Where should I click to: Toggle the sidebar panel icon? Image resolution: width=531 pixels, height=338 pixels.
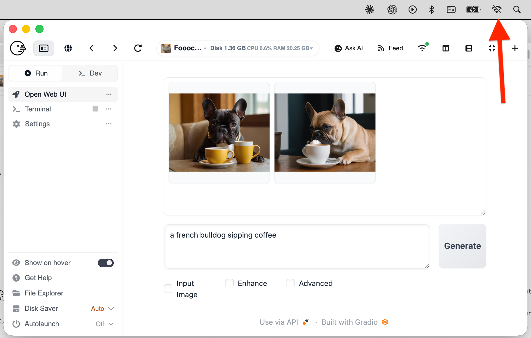[x=44, y=48]
